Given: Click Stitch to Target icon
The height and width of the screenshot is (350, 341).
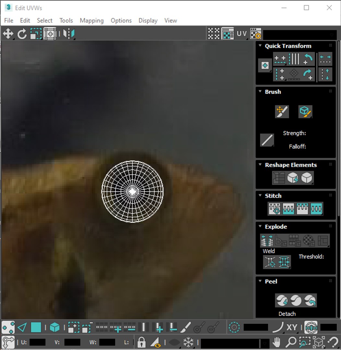Looking at the screenshot, I should coord(275,209).
